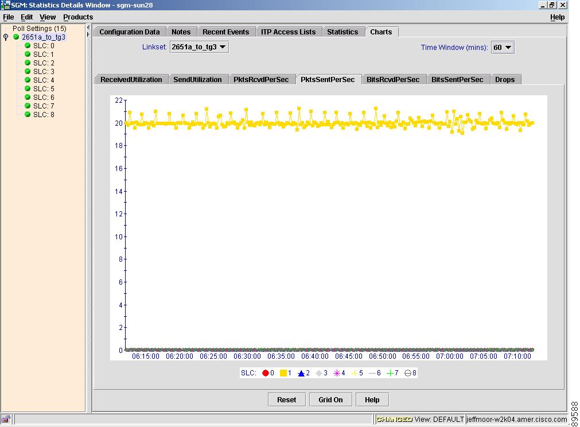Viewport: 580px width, 427px height.
Task: Click red circle legend marker for SLC 0
Action: [x=266, y=373]
